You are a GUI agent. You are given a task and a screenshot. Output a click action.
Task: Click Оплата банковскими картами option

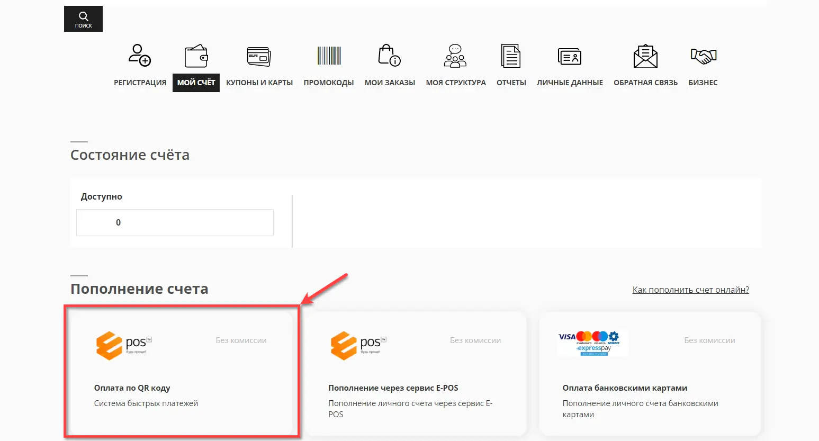(650, 374)
